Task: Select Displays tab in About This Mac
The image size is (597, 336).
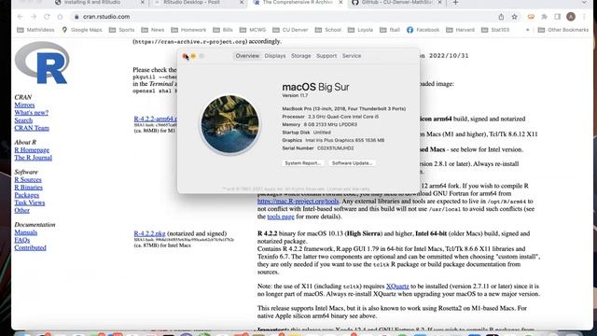Action: click(275, 56)
